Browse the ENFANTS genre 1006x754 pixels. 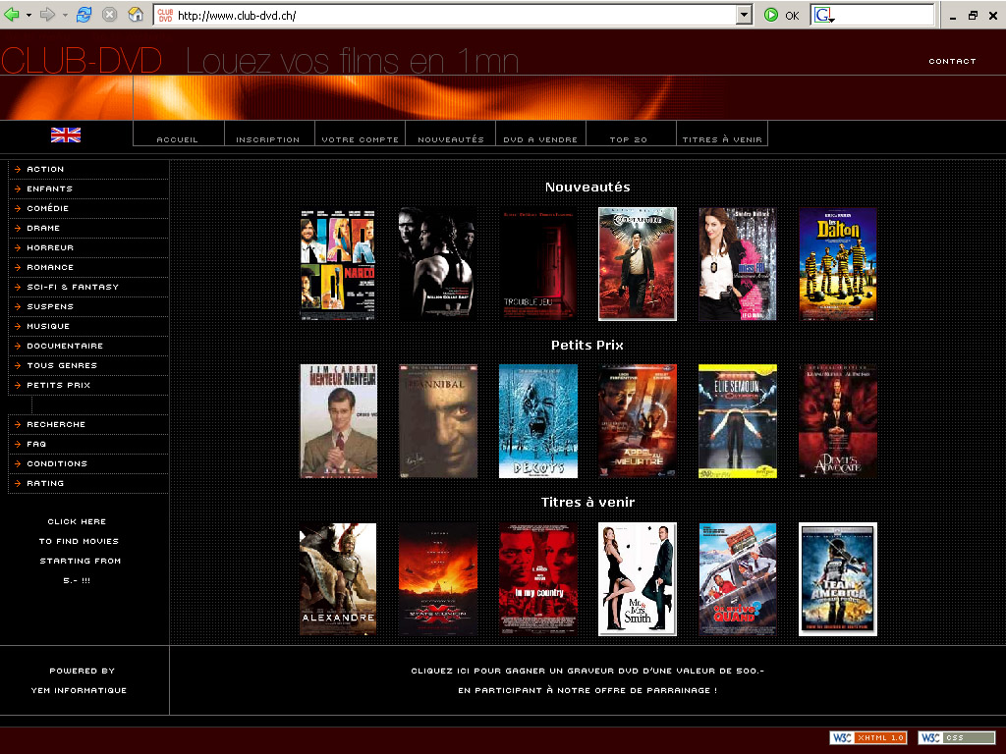point(88,189)
